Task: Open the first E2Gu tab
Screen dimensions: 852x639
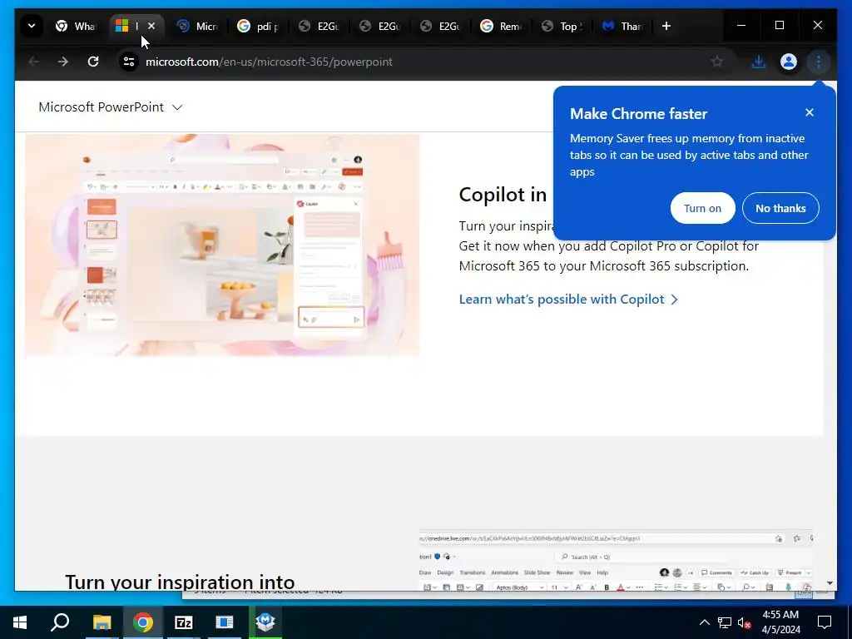Action: point(319,26)
